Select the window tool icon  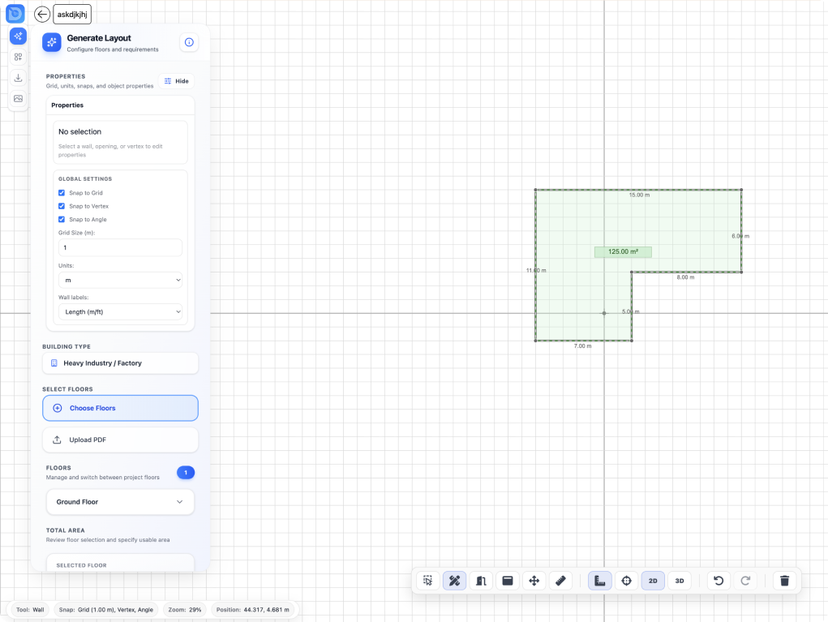(508, 581)
